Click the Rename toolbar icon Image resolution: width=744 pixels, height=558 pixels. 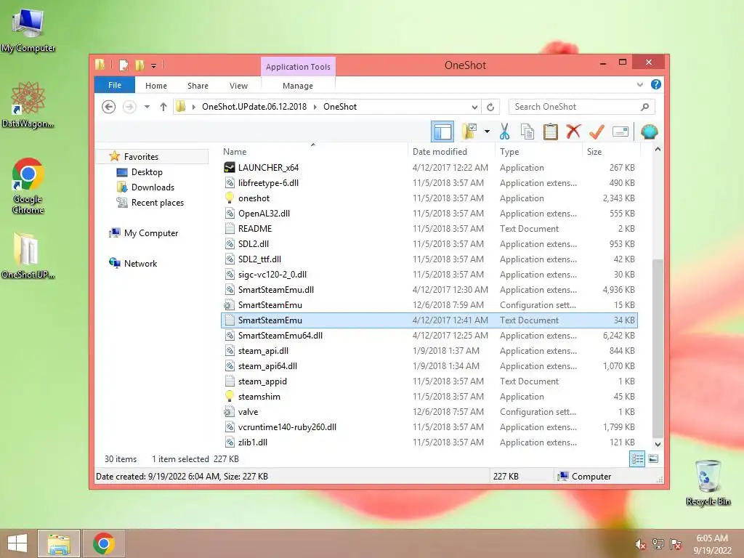coord(620,132)
